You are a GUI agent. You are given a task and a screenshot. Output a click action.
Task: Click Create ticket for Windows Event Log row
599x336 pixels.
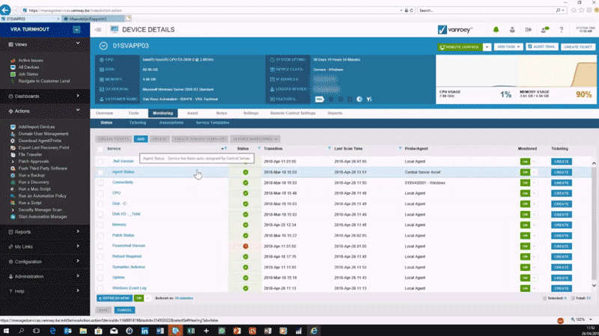[x=561, y=288]
